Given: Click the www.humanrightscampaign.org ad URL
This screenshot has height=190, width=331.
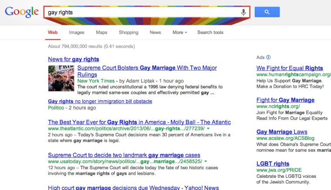Looking at the screenshot, I should 294,75.
